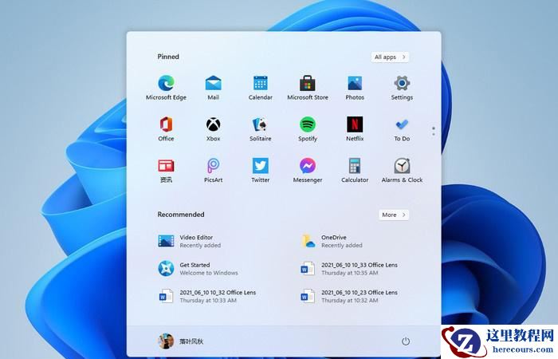The height and width of the screenshot is (359, 558).
Task: Open the user account 蒲叶风秋
Action: click(x=180, y=341)
